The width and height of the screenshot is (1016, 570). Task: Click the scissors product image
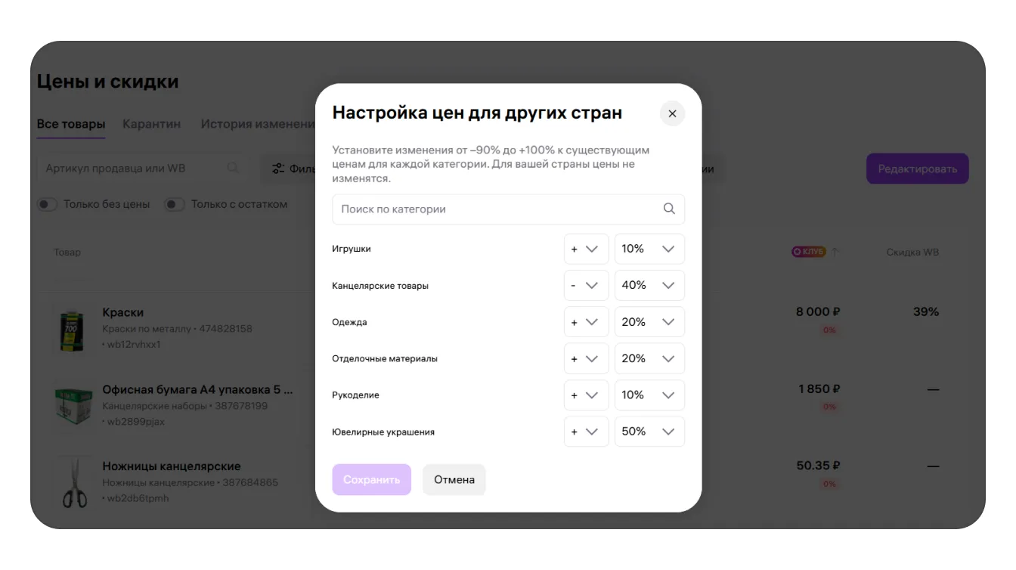click(74, 483)
